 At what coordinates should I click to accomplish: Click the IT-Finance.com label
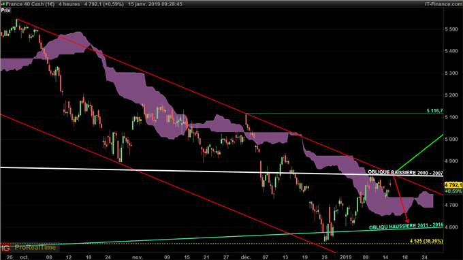[444, 4]
